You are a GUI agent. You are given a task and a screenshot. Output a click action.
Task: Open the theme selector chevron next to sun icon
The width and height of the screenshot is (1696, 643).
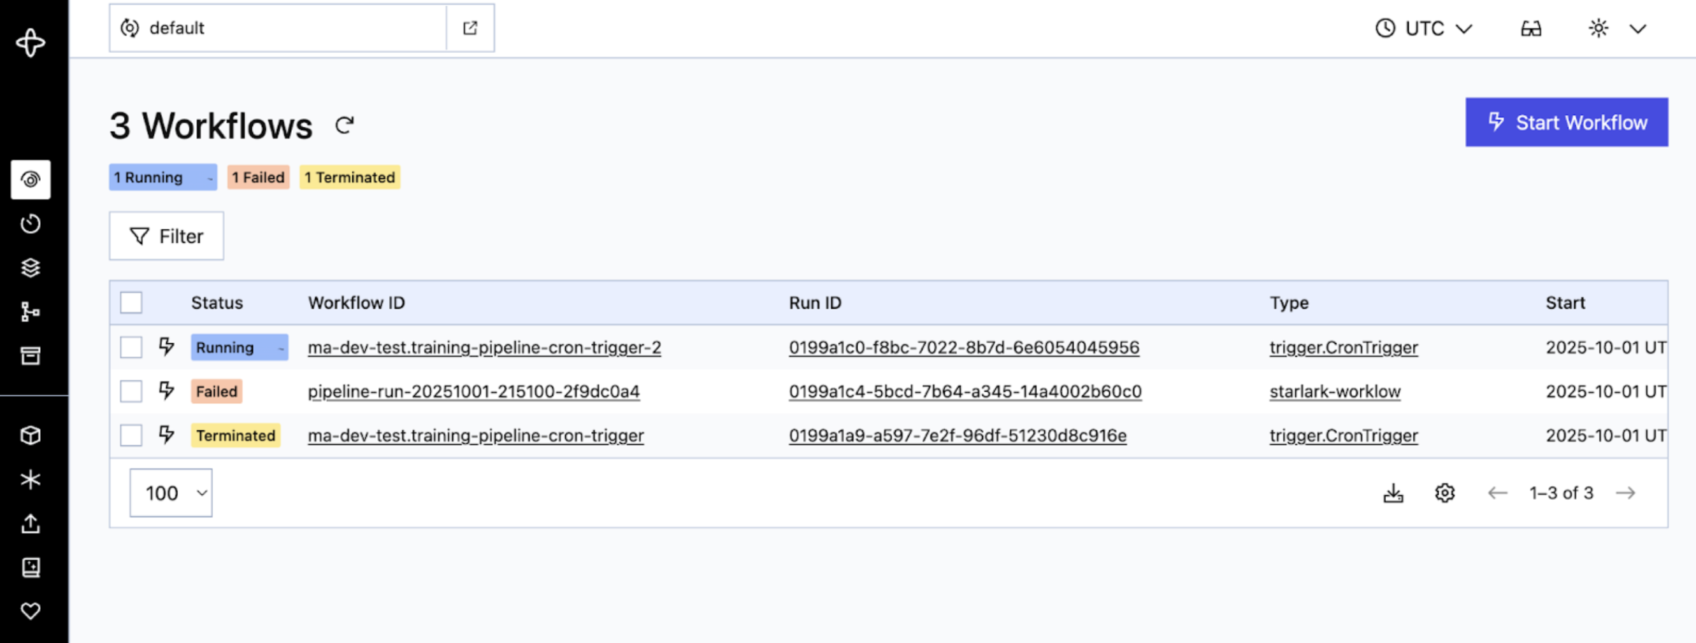tap(1637, 28)
